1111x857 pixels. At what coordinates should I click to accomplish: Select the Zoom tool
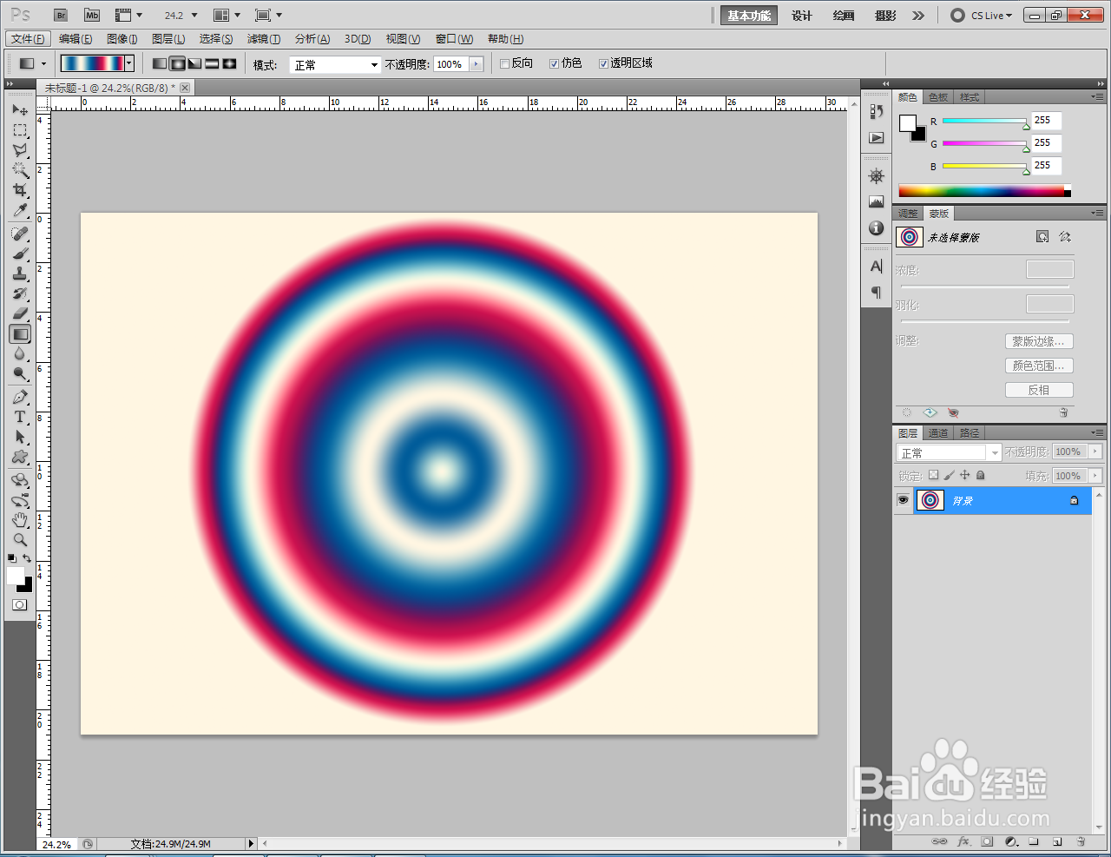(x=20, y=539)
